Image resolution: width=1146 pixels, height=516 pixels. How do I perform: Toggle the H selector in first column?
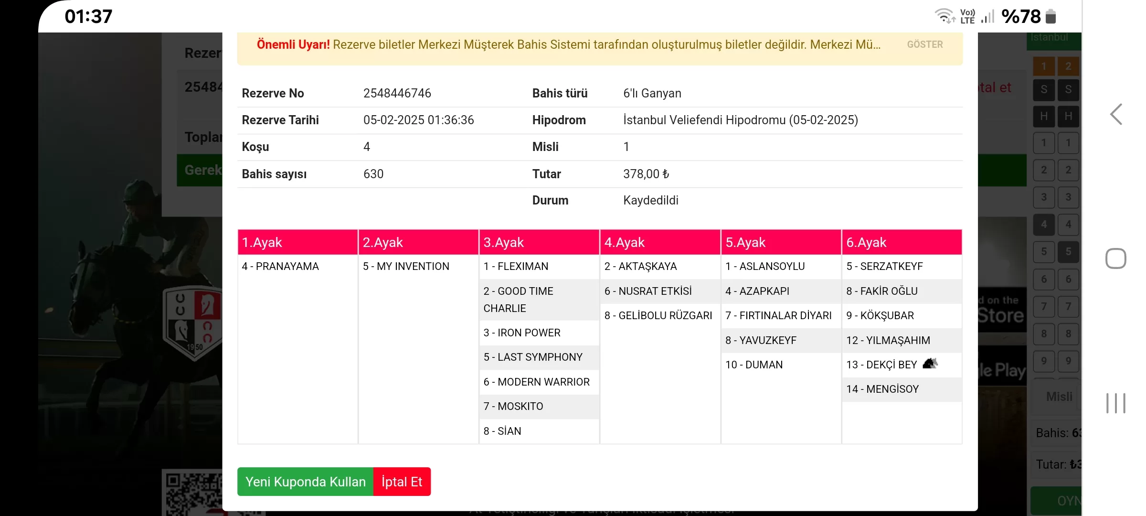click(1044, 116)
